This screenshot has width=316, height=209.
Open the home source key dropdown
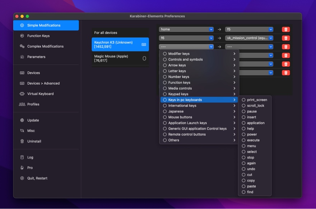click(186, 29)
